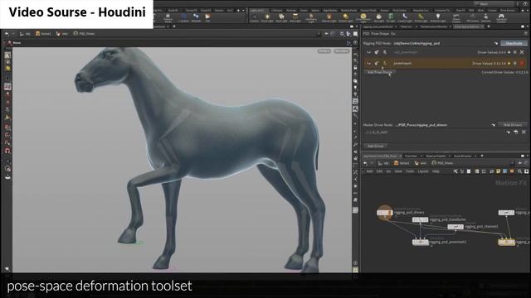This screenshot has height=298, width=531.
Task: Open the Tools menu in network editor
Action: (410, 171)
